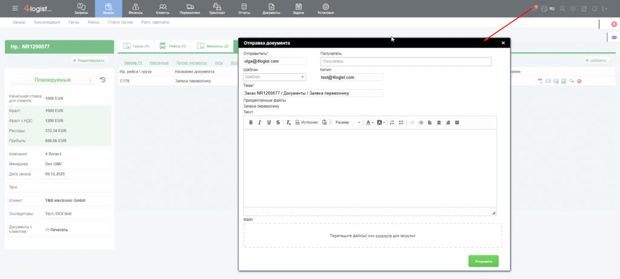Click the remove formatting icon
This screenshot has width=620, height=279.
pos(289,122)
